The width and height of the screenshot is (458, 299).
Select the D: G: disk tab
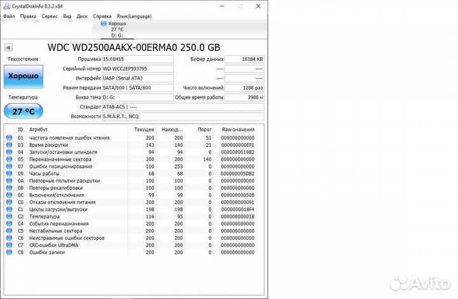click(117, 29)
